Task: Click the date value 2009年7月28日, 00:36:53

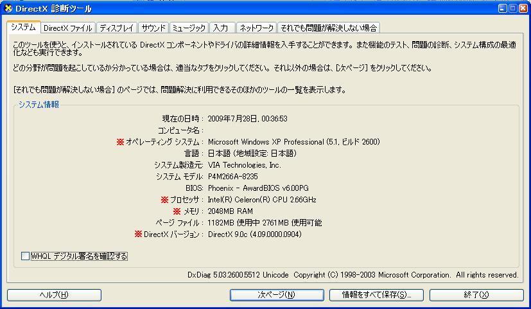Action: tap(248, 119)
